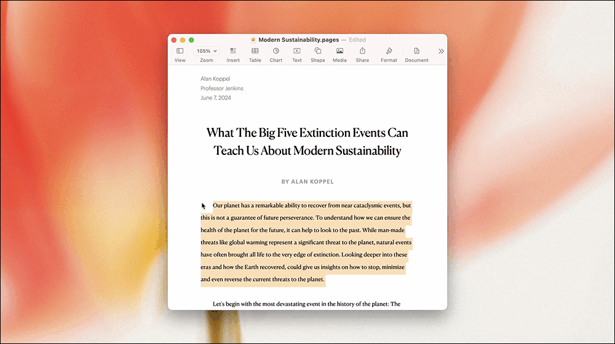The width and height of the screenshot is (615, 344).
Task: Zoom the window to full screen
Action: [x=191, y=40]
